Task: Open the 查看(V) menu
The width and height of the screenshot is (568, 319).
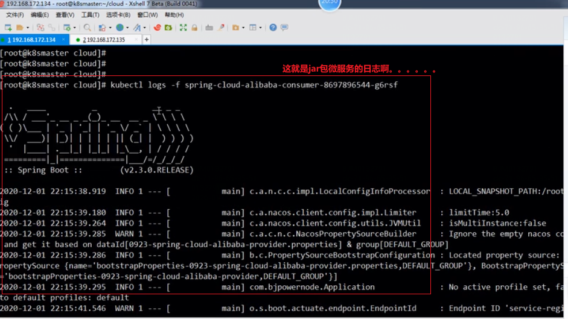Action: tap(65, 15)
